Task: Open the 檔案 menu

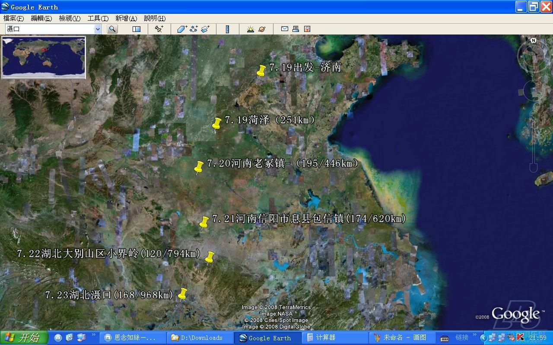Action: [13, 18]
